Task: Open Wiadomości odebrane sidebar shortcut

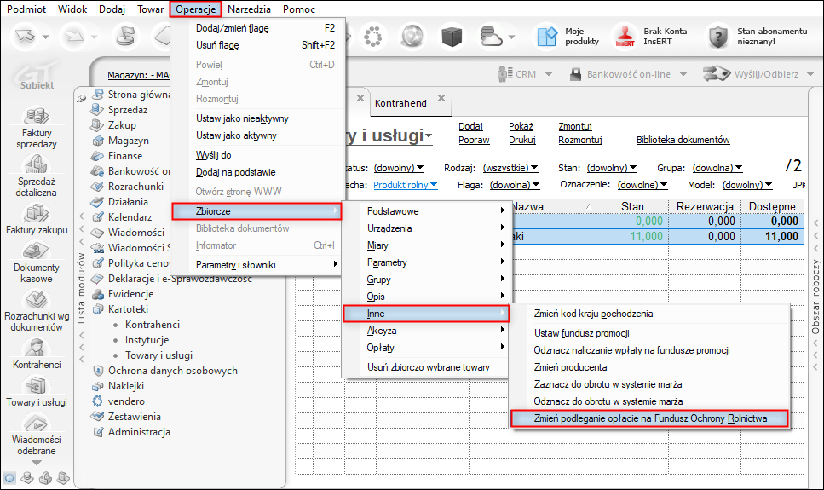Action: point(37,435)
